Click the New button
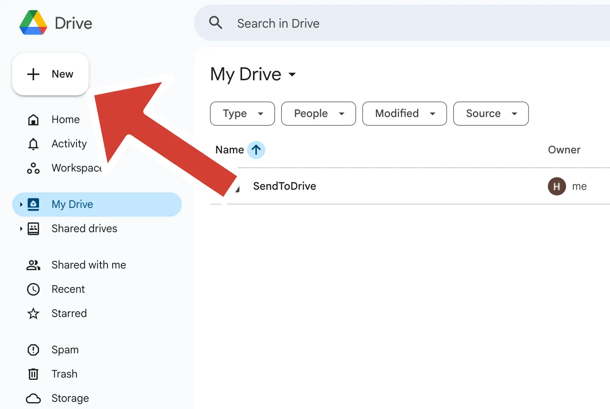 [x=50, y=74]
